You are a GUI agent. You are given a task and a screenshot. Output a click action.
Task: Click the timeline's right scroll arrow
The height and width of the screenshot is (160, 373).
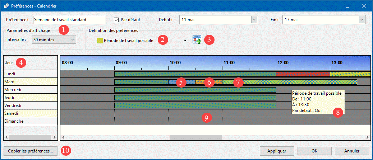(x=368, y=137)
